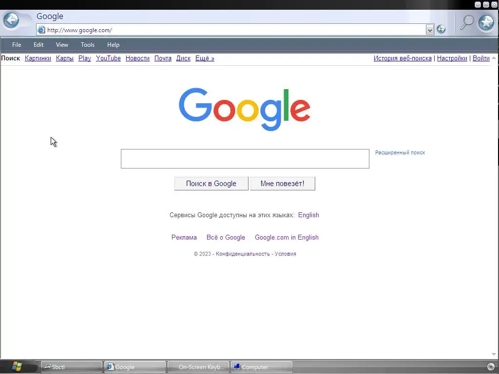Open the Play link

coord(85,58)
